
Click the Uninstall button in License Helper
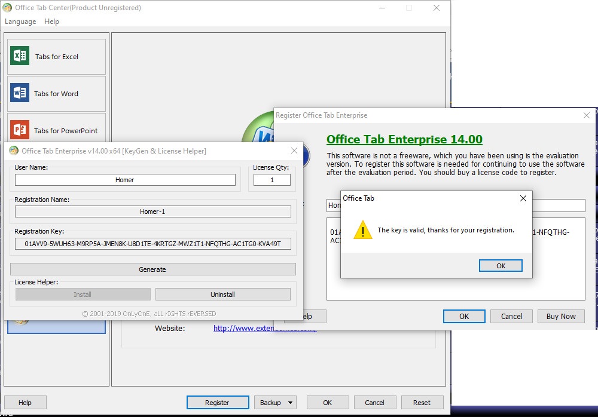point(222,295)
